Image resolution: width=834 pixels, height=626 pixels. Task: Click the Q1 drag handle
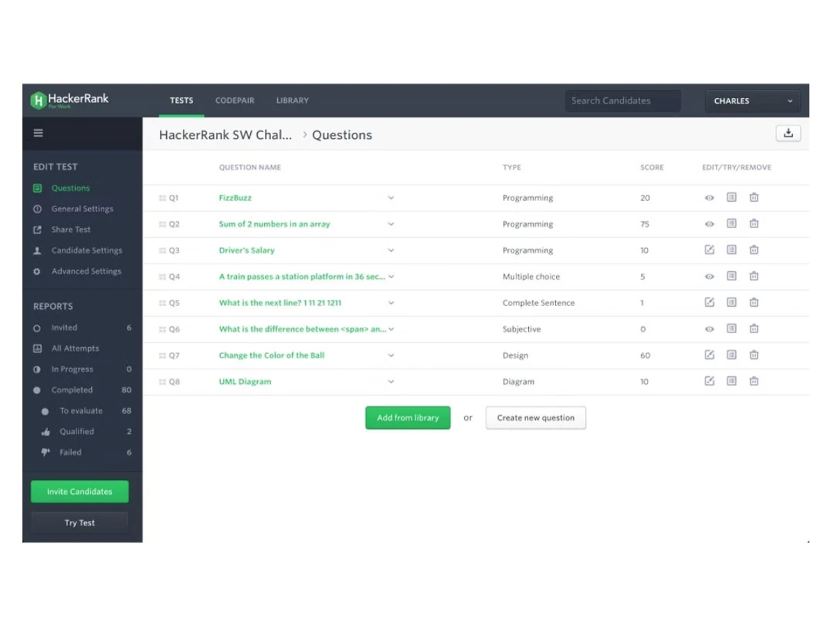(x=162, y=198)
